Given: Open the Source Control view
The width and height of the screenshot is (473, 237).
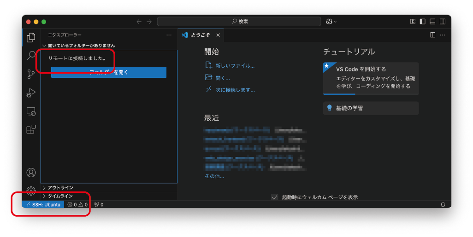Looking at the screenshot, I should click(x=31, y=74).
